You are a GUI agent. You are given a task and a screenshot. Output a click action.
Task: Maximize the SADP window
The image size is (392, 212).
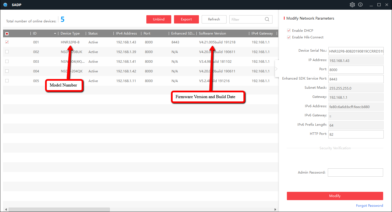coord(379,5)
